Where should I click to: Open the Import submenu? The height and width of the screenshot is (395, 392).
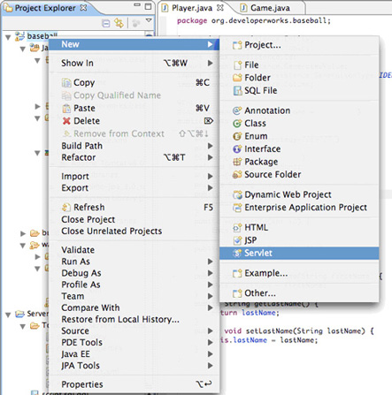134,177
